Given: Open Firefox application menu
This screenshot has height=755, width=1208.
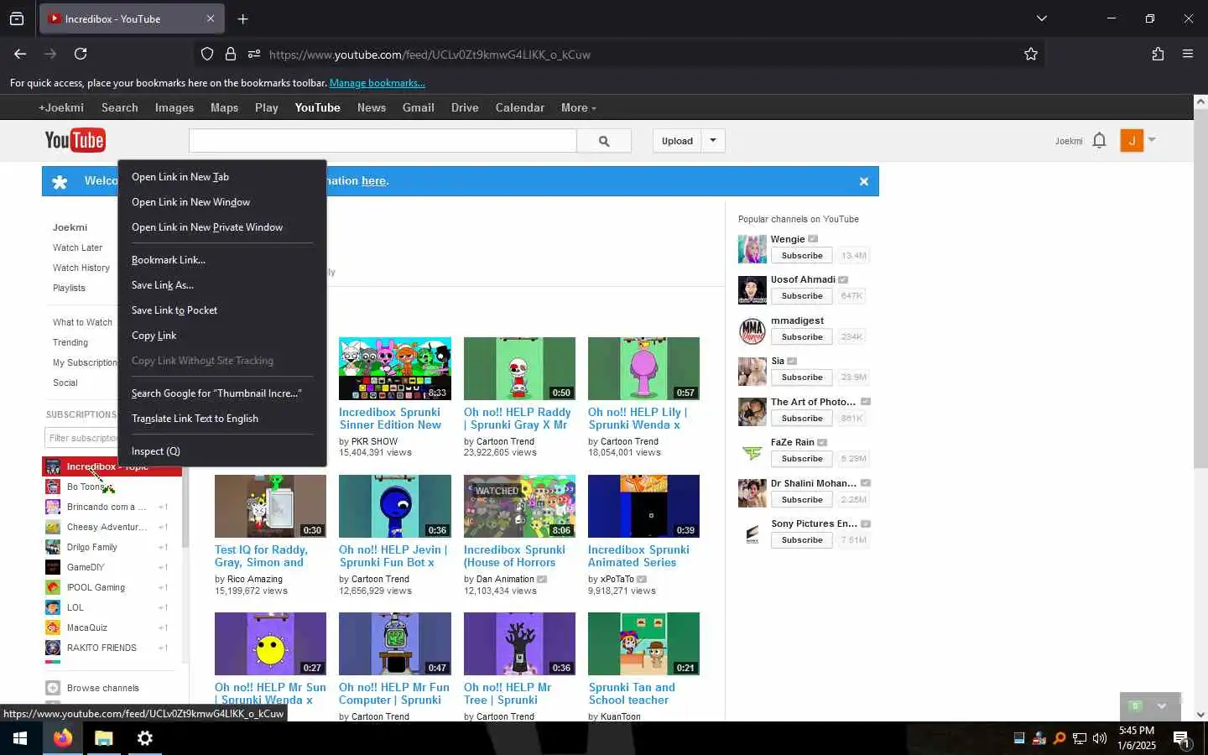Looking at the screenshot, I should pos(1188,54).
